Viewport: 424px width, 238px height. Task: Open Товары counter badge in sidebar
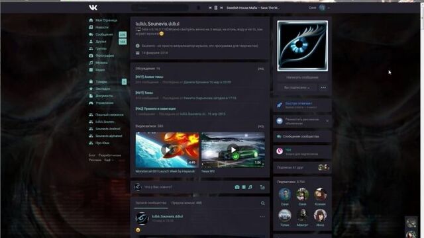point(124,81)
